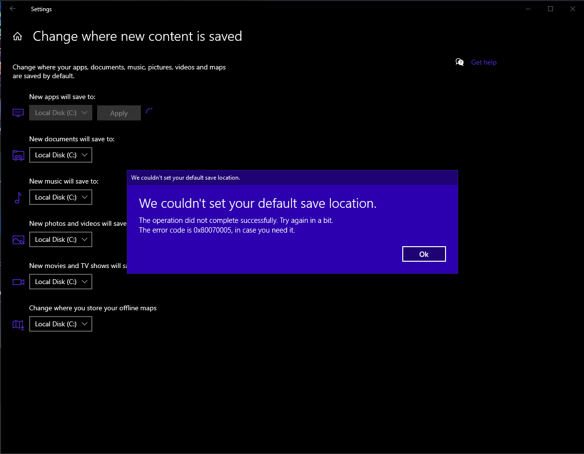Click the dialog heading about default save location
The width and height of the screenshot is (584, 454).
pyautogui.click(x=258, y=203)
